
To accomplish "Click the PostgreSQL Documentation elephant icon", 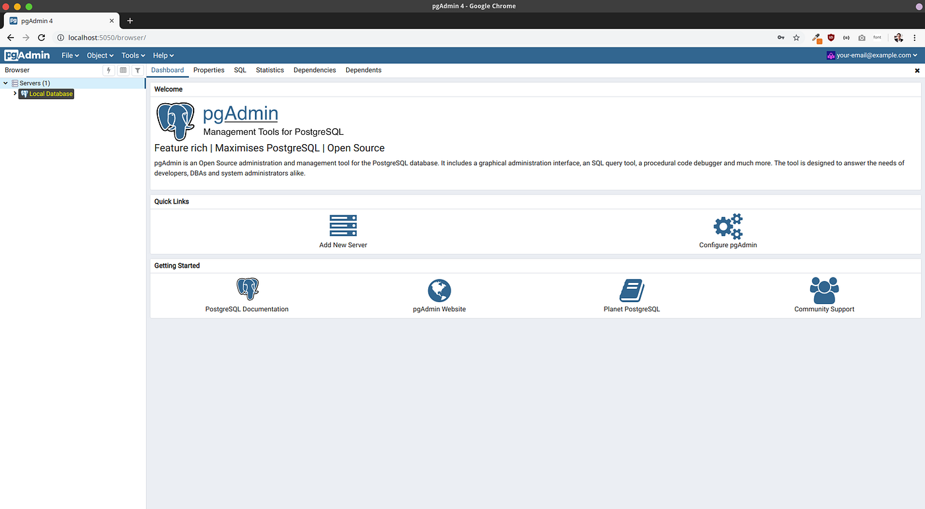I will tap(247, 288).
